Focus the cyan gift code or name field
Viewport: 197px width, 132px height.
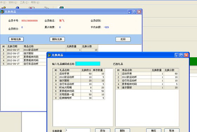pos(88,64)
